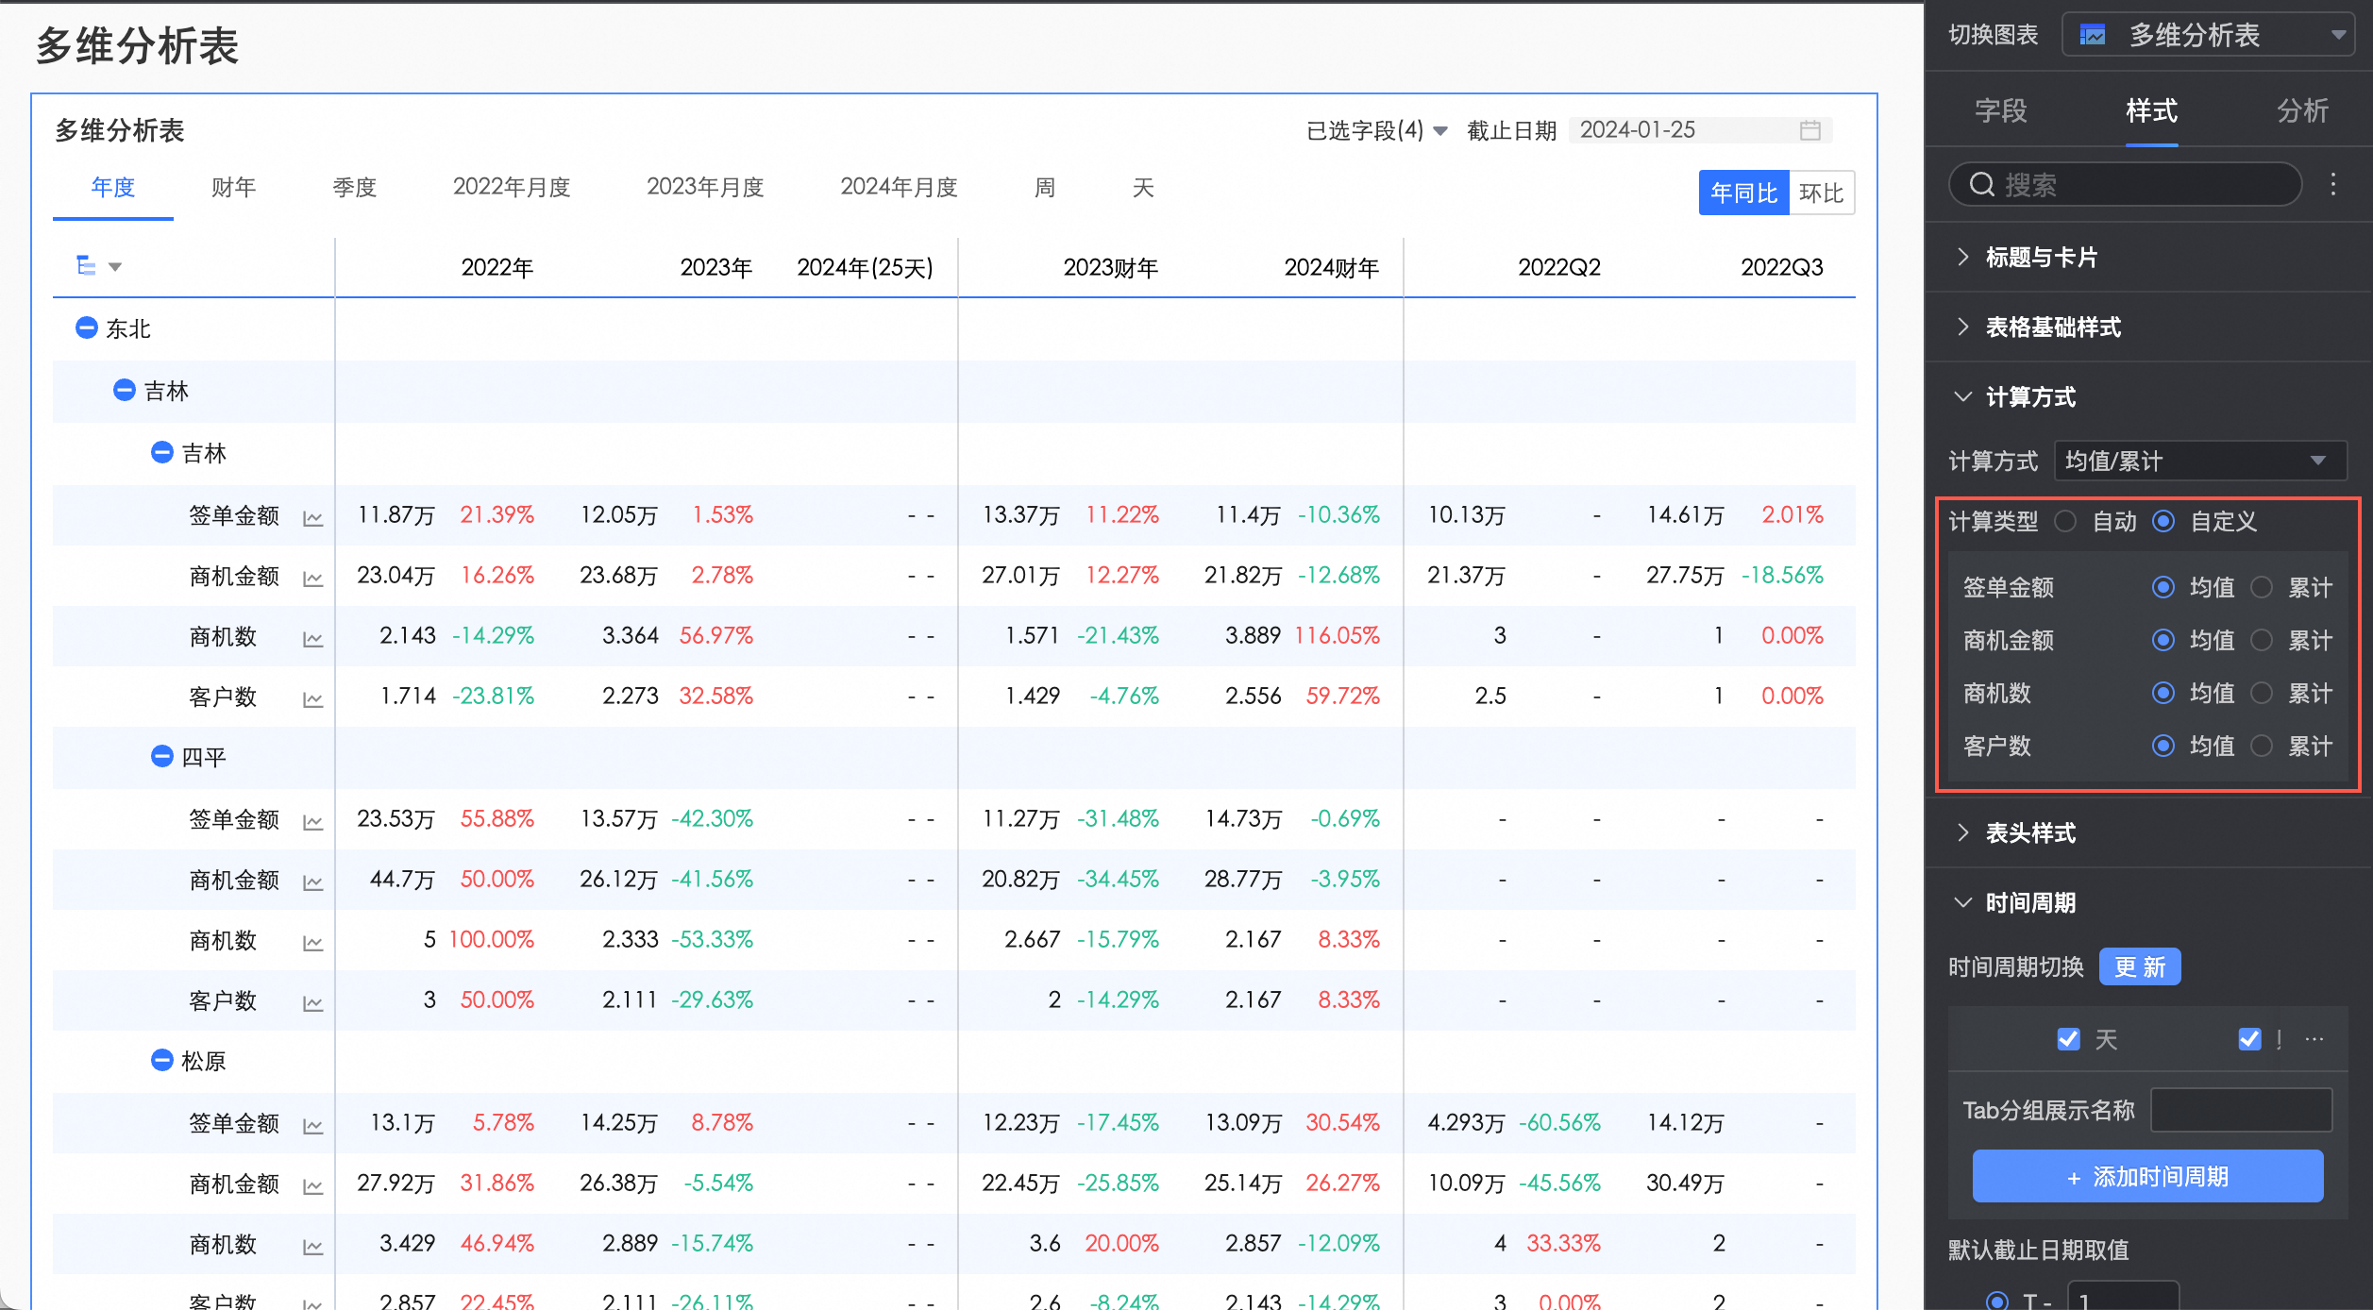Open the 字段 panel tab

click(2000, 110)
